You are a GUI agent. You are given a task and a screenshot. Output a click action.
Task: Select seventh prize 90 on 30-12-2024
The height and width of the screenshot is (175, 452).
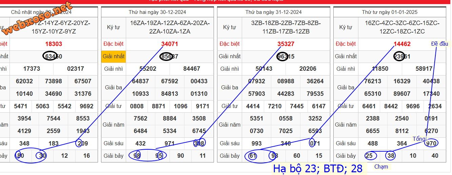pyautogui.click(x=181, y=156)
